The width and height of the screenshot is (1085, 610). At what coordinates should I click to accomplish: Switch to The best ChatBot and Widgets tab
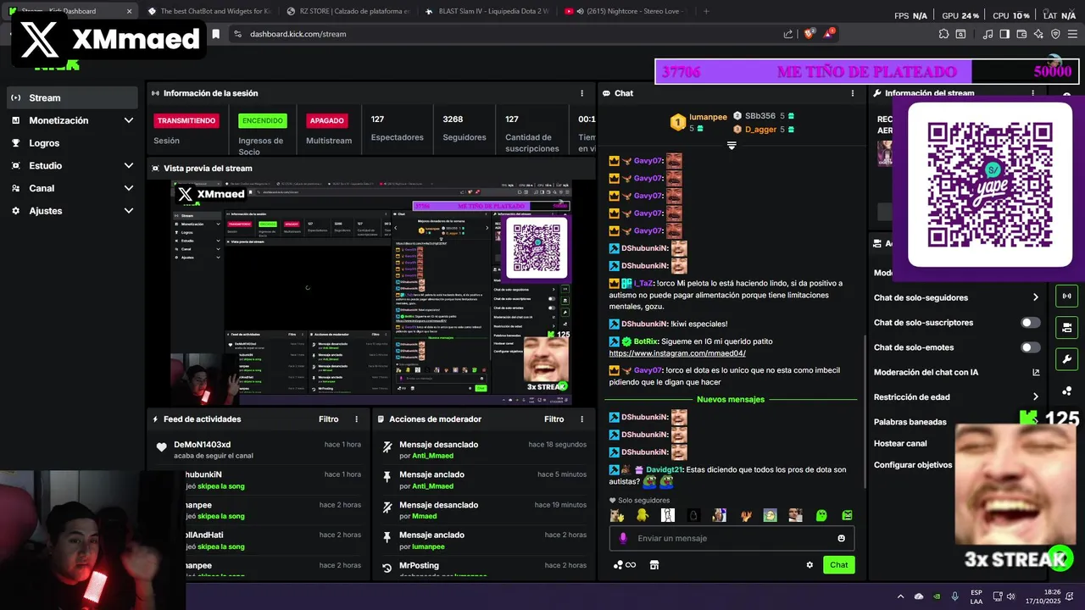tap(209, 11)
